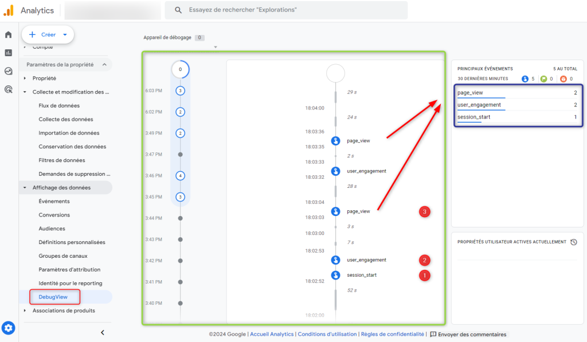
Task: Click user_engagement event icon near 18:02:53
Action: click(x=335, y=260)
